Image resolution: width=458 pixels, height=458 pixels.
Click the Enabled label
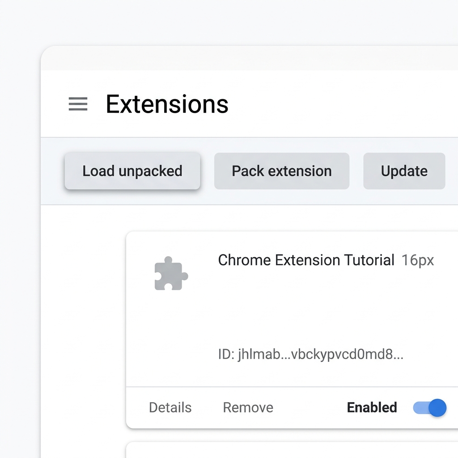point(372,407)
